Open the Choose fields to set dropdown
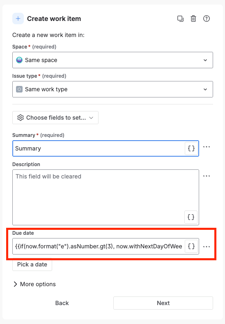The width and height of the screenshot is (225, 324). click(x=55, y=118)
